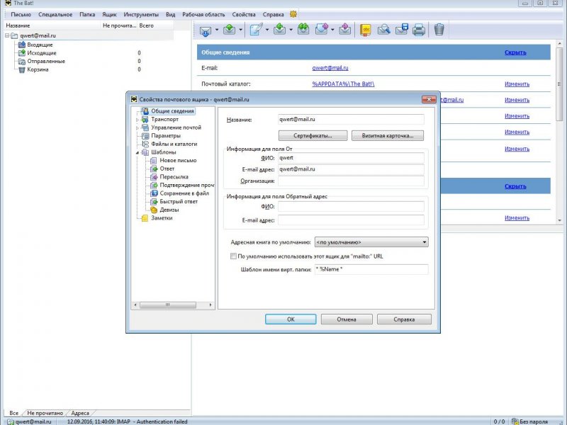Viewport: 567px width, 425px height.
Task: Click the Справка button in the dialog
Action: [404, 319]
